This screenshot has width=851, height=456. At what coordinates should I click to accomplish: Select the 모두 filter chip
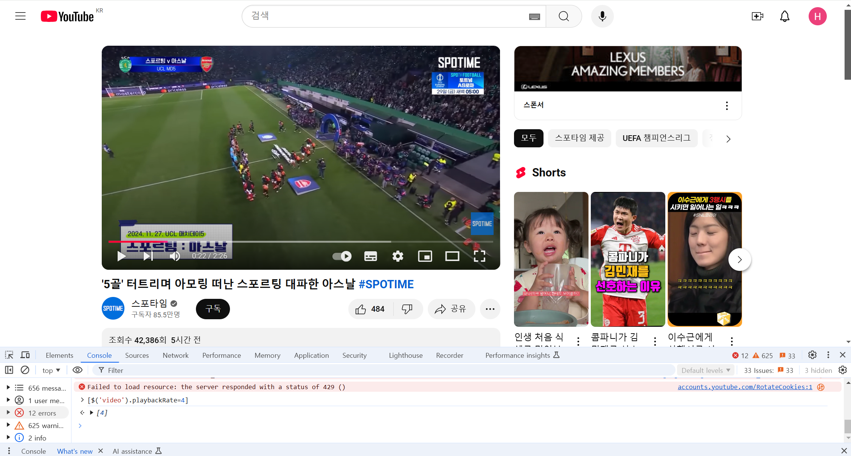click(x=528, y=138)
